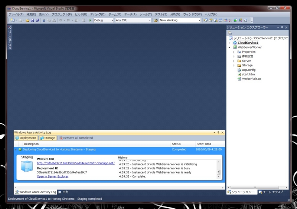Click the Undo arrow icon
The width and height of the screenshot is (297, 209).
click(60, 20)
